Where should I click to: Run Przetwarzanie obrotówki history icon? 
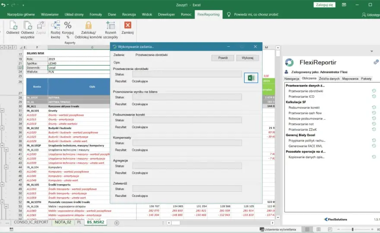[x=374, y=91]
